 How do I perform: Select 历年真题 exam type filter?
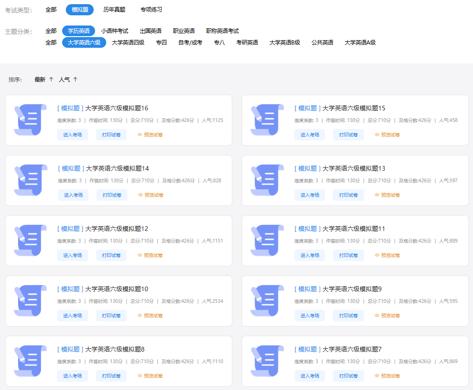point(114,10)
